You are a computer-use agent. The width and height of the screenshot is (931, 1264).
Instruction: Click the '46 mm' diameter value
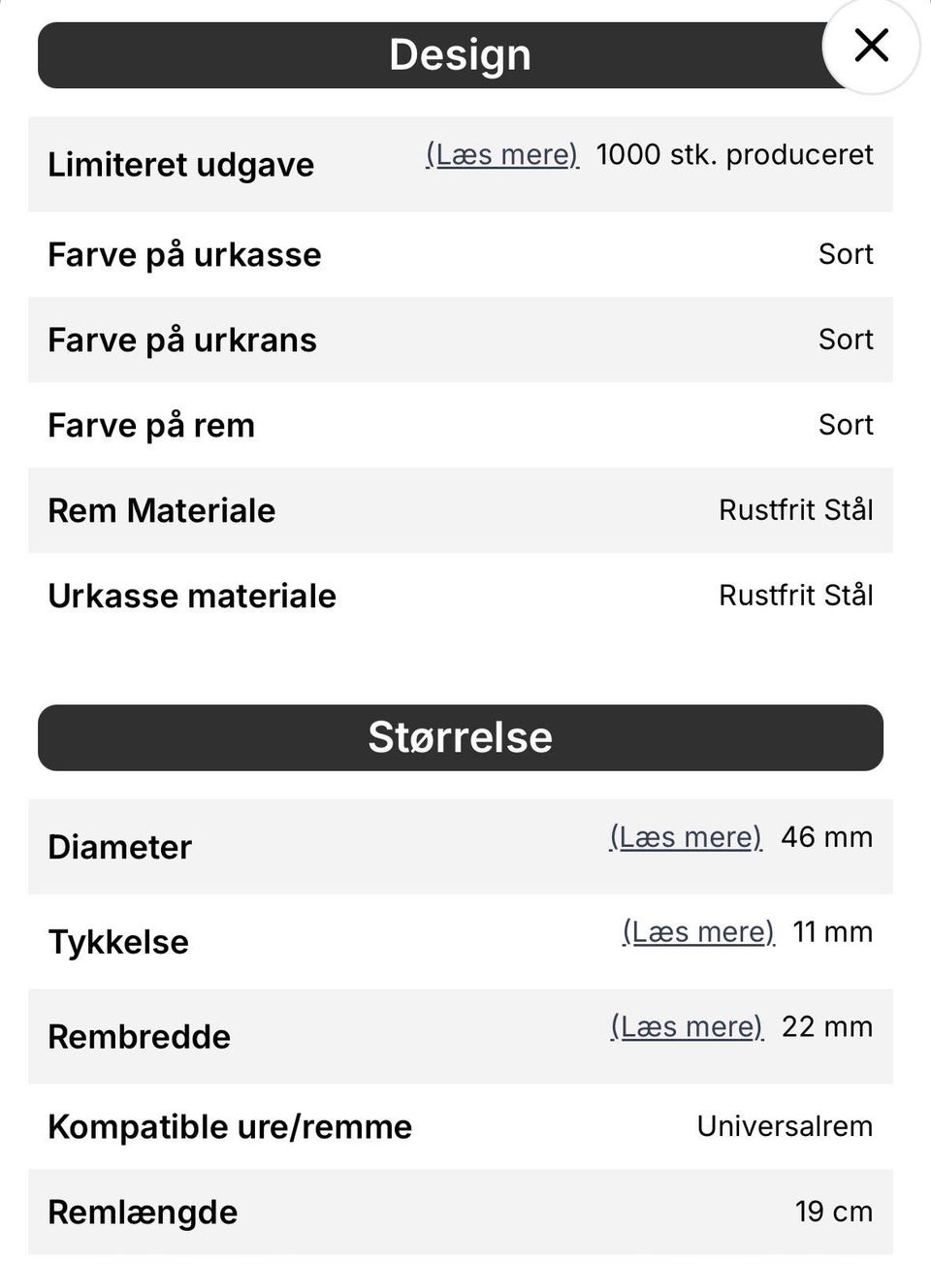click(826, 837)
